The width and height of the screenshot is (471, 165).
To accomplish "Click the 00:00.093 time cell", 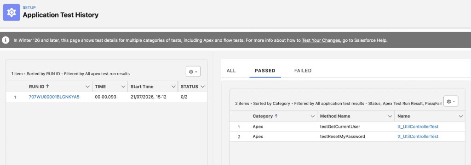I will click(x=105, y=97).
